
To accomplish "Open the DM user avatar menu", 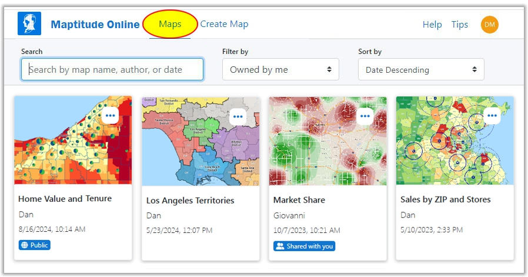I will click(489, 25).
